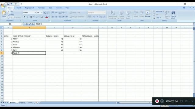Click Decrease Indent
Image resolution: width=195 pixels, height=109 pixels.
(63, 17)
